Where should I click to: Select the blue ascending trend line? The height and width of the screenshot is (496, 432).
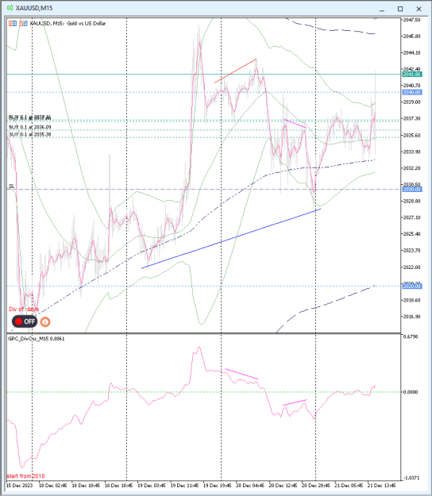231,239
